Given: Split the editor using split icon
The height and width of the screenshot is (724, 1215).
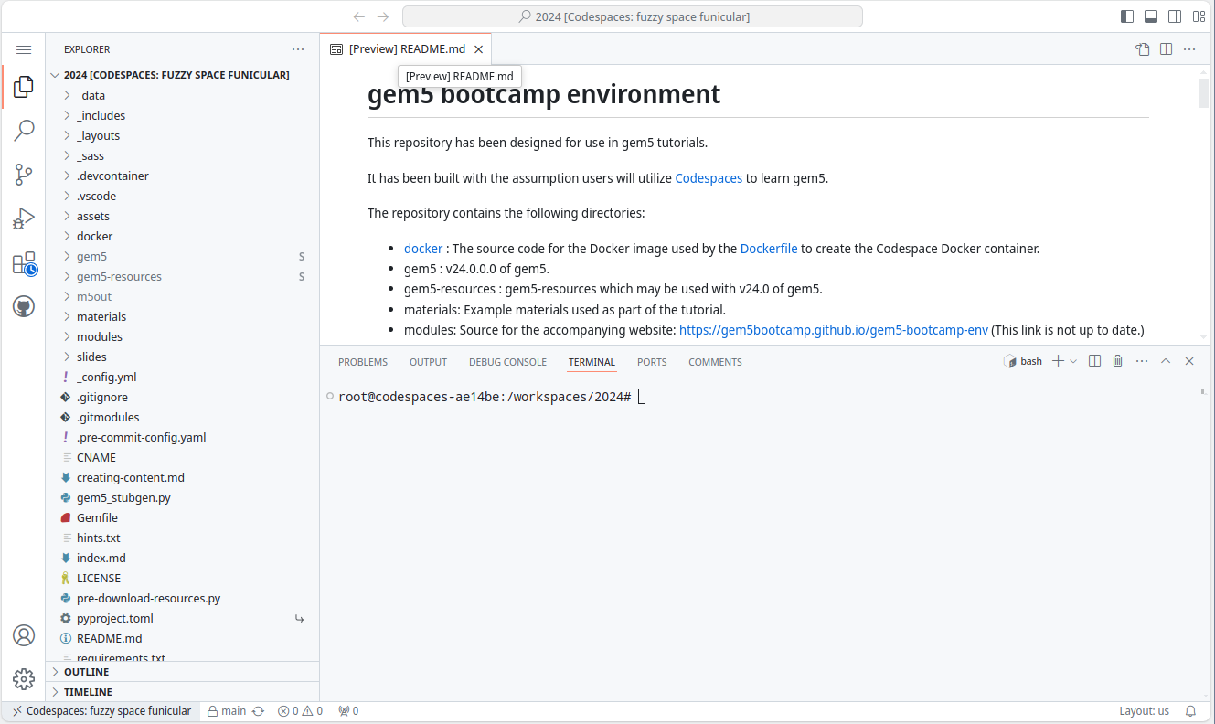Looking at the screenshot, I should (1166, 48).
